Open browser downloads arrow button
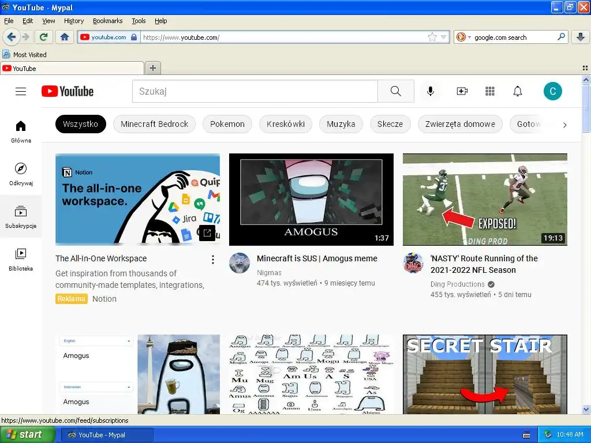The image size is (591, 443). (581, 37)
